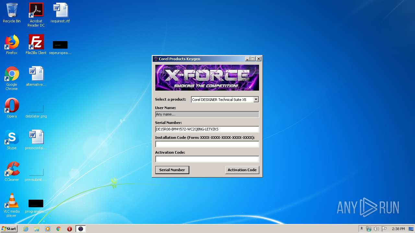Open Internet Explorer in taskbar

coord(26,229)
